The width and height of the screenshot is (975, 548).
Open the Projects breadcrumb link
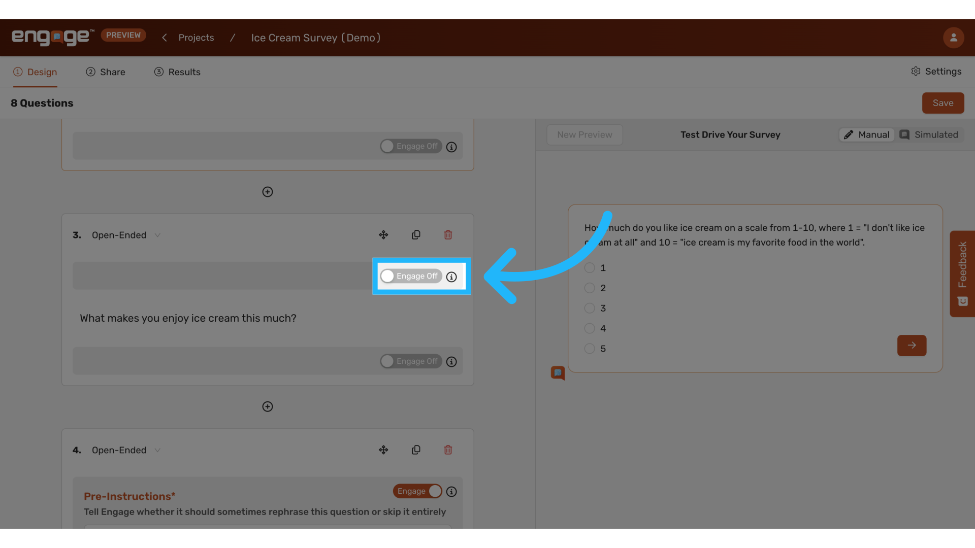pos(196,38)
